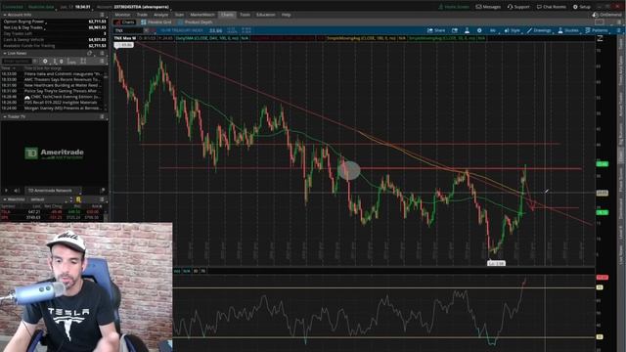Open the MarketWatch tab
Viewport: 626px width, 352px height.
click(202, 15)
